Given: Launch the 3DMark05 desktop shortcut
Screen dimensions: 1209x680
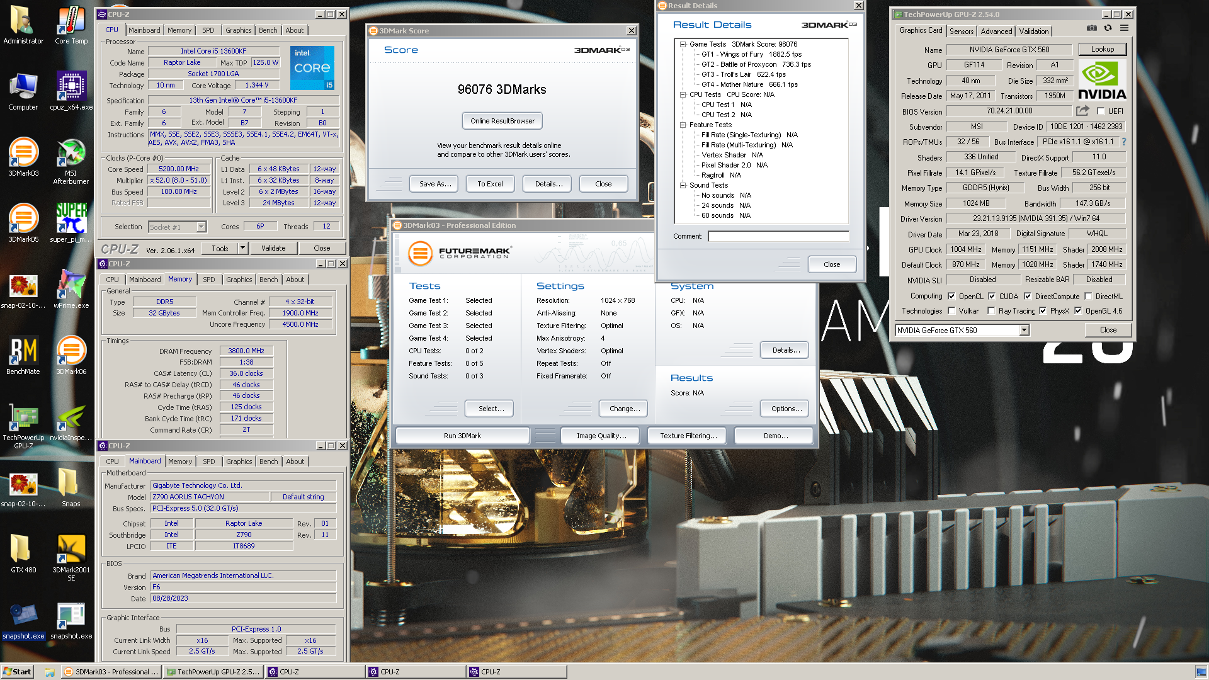Looking at the screenshot, I should [x=23, y=224].
